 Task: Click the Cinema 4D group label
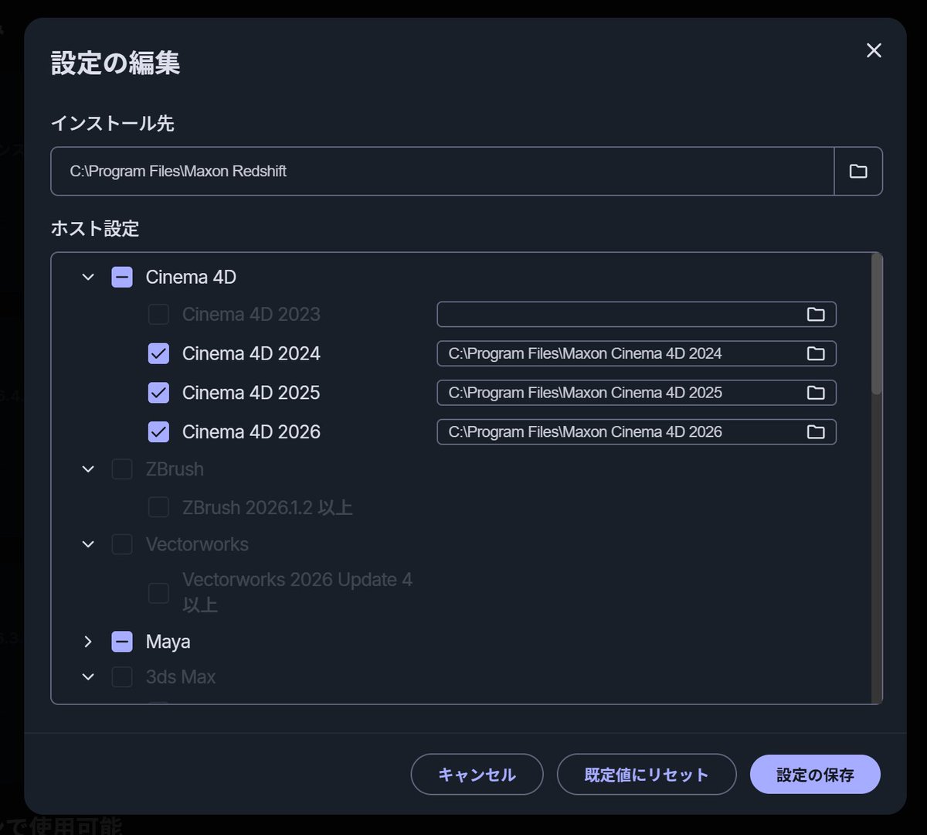pos(191,277)
